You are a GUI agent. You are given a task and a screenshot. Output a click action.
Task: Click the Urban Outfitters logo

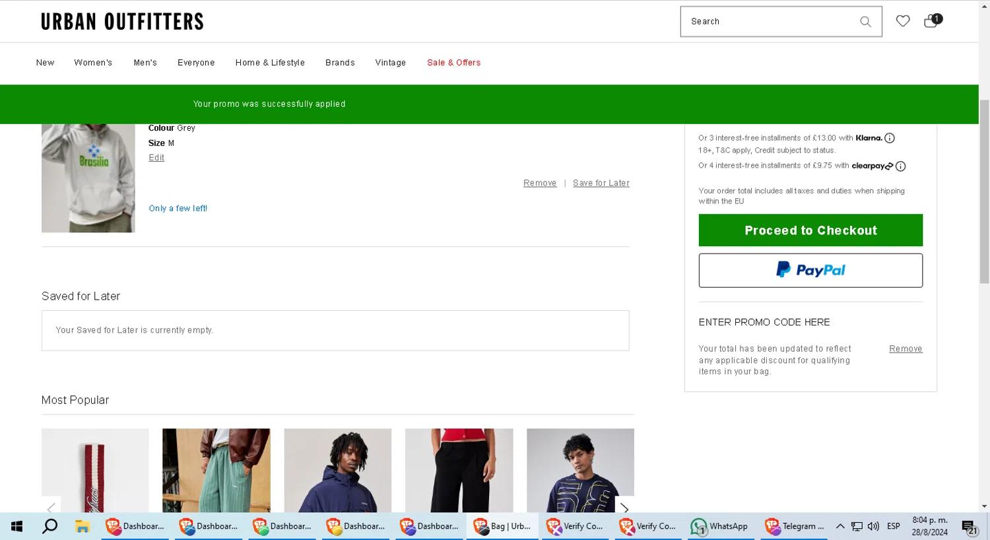[122, 22]
